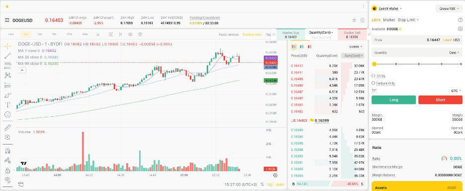Select the text annotation tool
465x191 pixels.
click(x=8, y=104)
